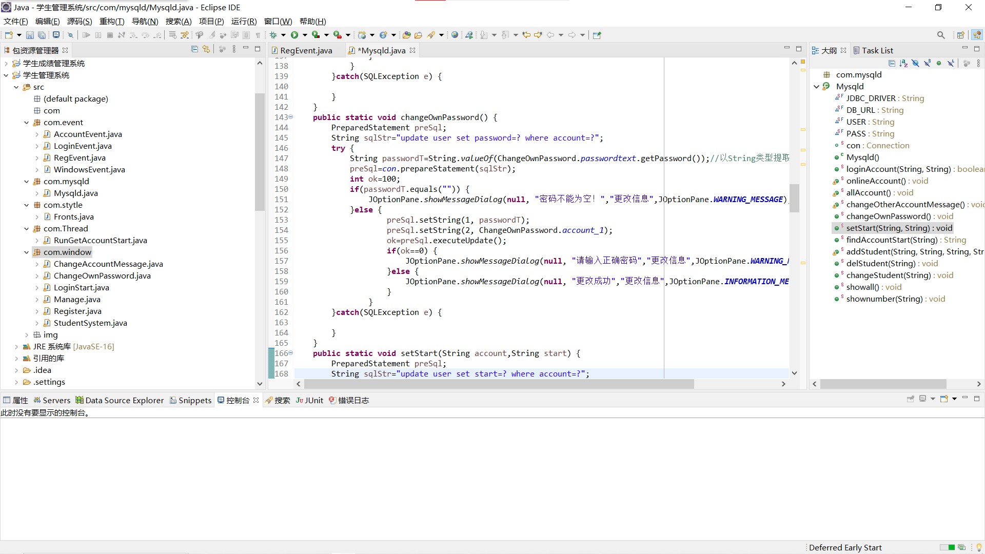This screenshot has height=554, width=985.
Task: Pin the console view
Action: click(911, 399)
